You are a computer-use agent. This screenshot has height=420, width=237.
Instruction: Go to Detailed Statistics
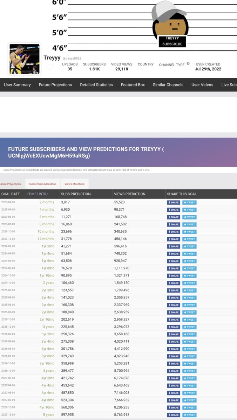(x=96, y=85)
